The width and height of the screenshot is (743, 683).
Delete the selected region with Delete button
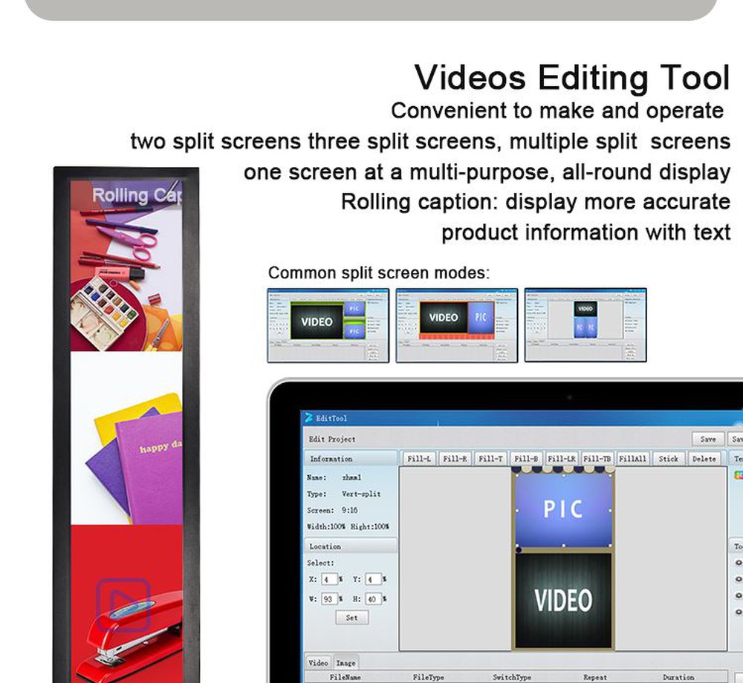pyautogui.click(x=704, y=459)
